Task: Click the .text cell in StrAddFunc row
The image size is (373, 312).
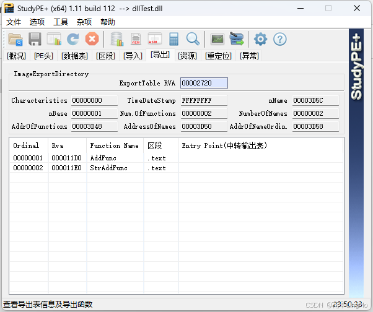Action: click(157, 168)
